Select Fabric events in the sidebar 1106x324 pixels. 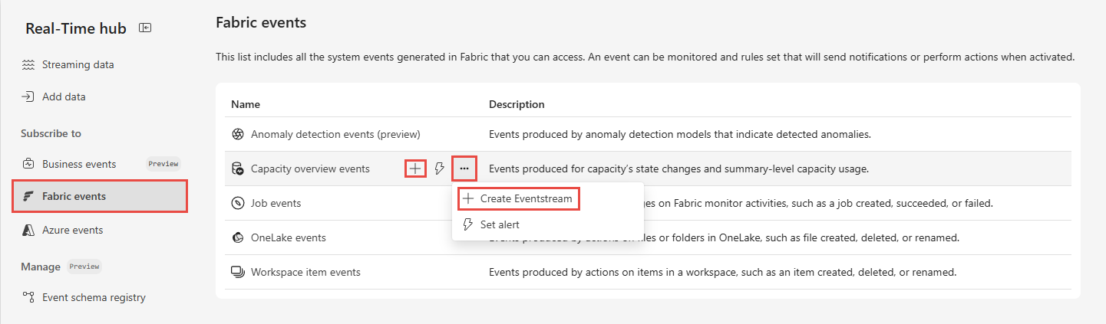pyautogui.click(x=100, y=196)
